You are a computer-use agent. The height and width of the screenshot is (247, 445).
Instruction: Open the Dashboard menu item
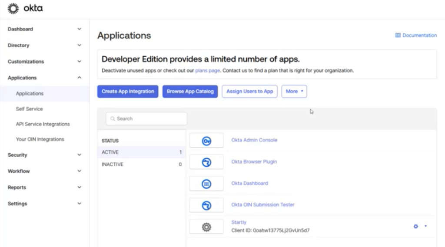20,29
